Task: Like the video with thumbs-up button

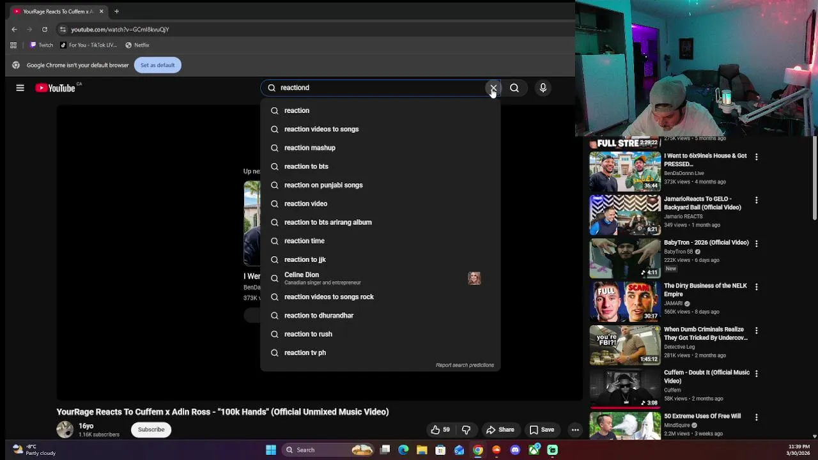Action: pyautogui.click(x=441, y=430)
